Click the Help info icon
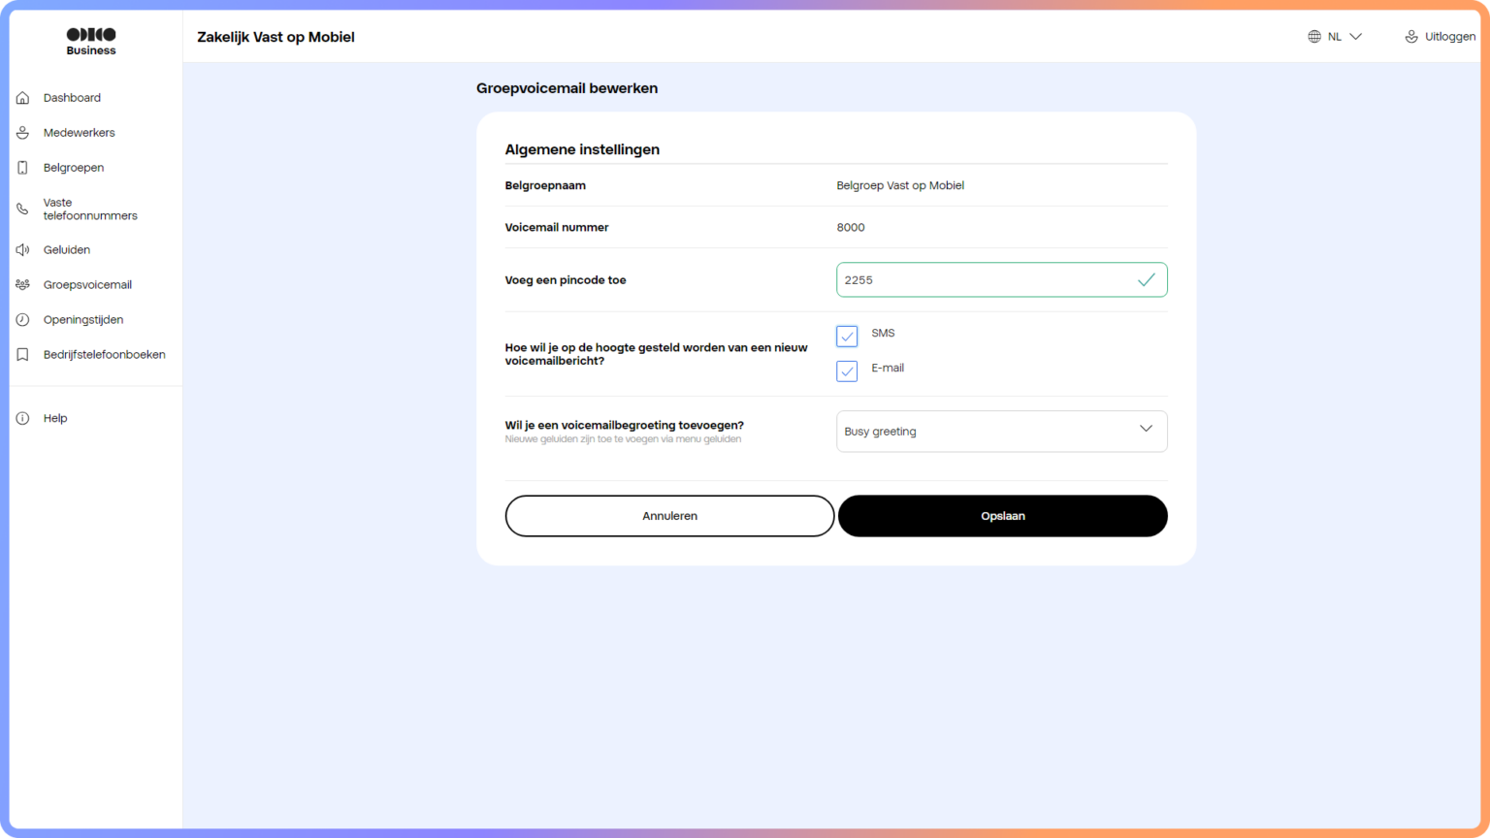Screen dimensions: 1490x838 click(x=21, y=417)
